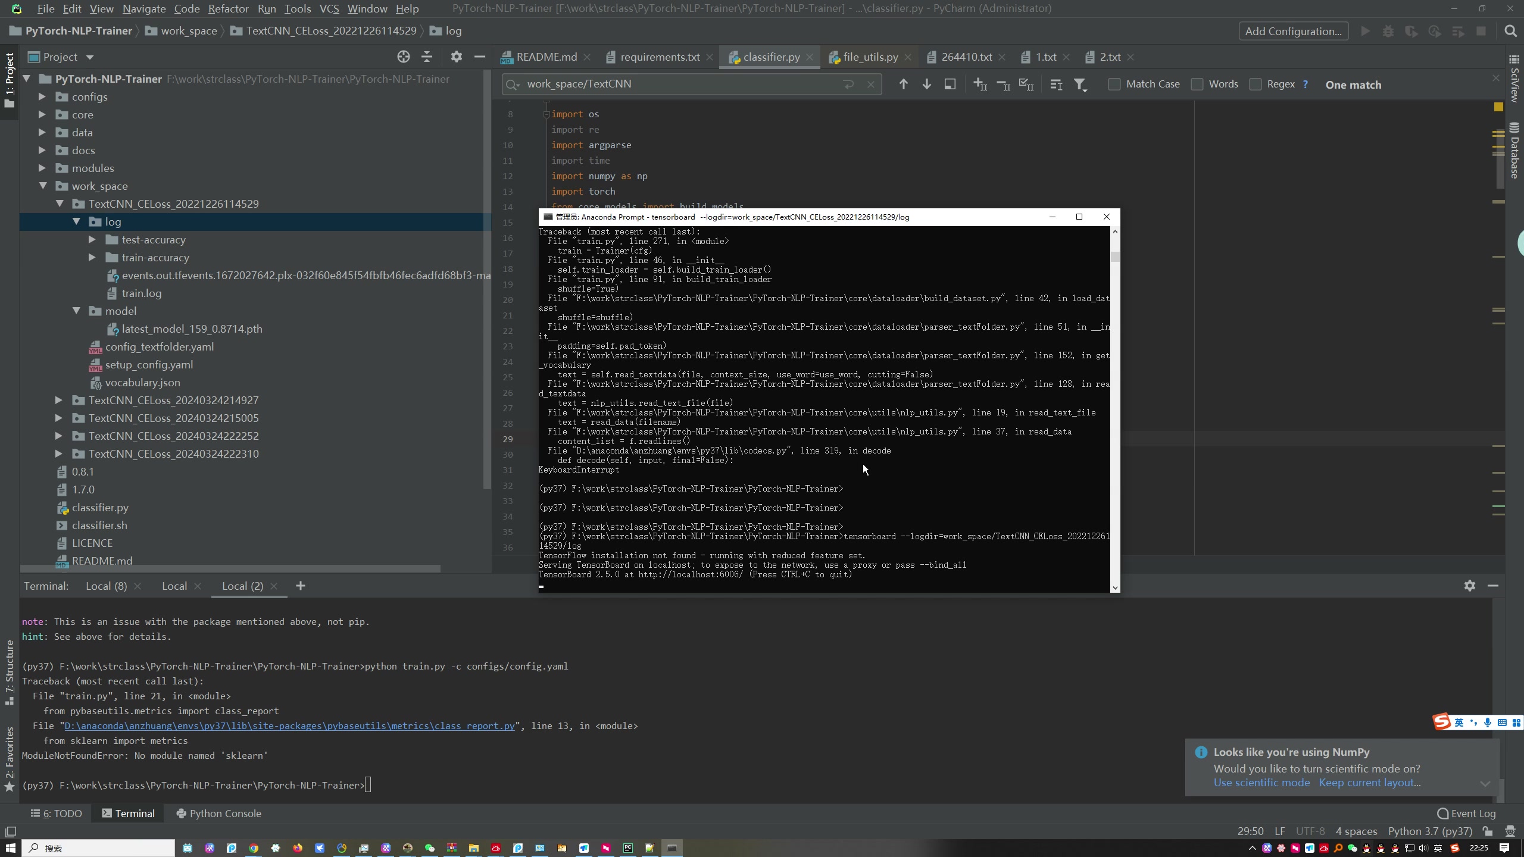Screen dimensions: 1524x857
Task: Click the locate/scroll-from-source target icon in Project panel
Action: [x=404, y=57]
